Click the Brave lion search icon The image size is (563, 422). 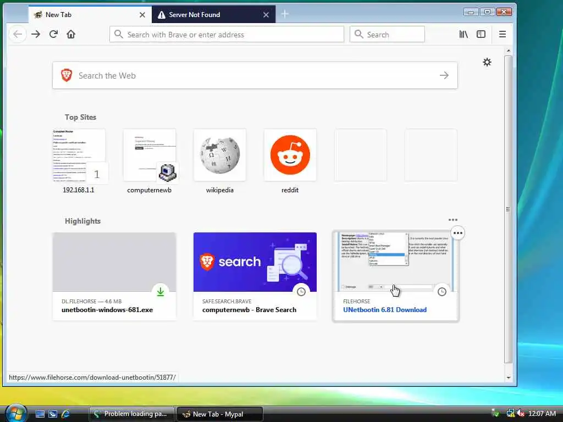[67, 75]
